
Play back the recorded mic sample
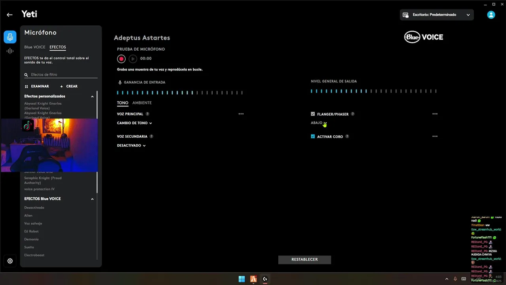pos(133,59)
